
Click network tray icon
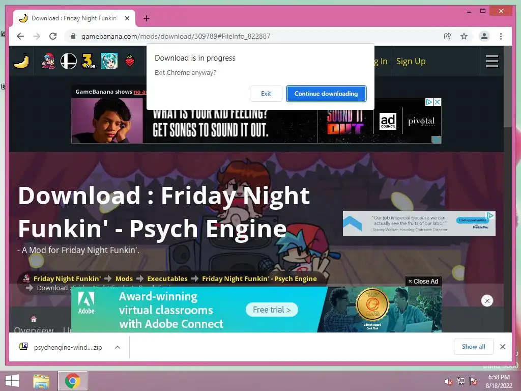point(461,381)
